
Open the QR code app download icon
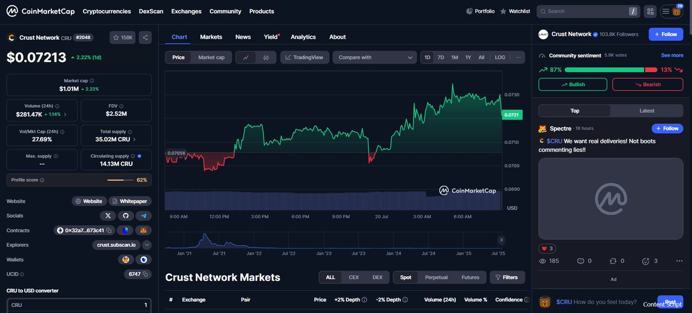[x=650, y=11]
